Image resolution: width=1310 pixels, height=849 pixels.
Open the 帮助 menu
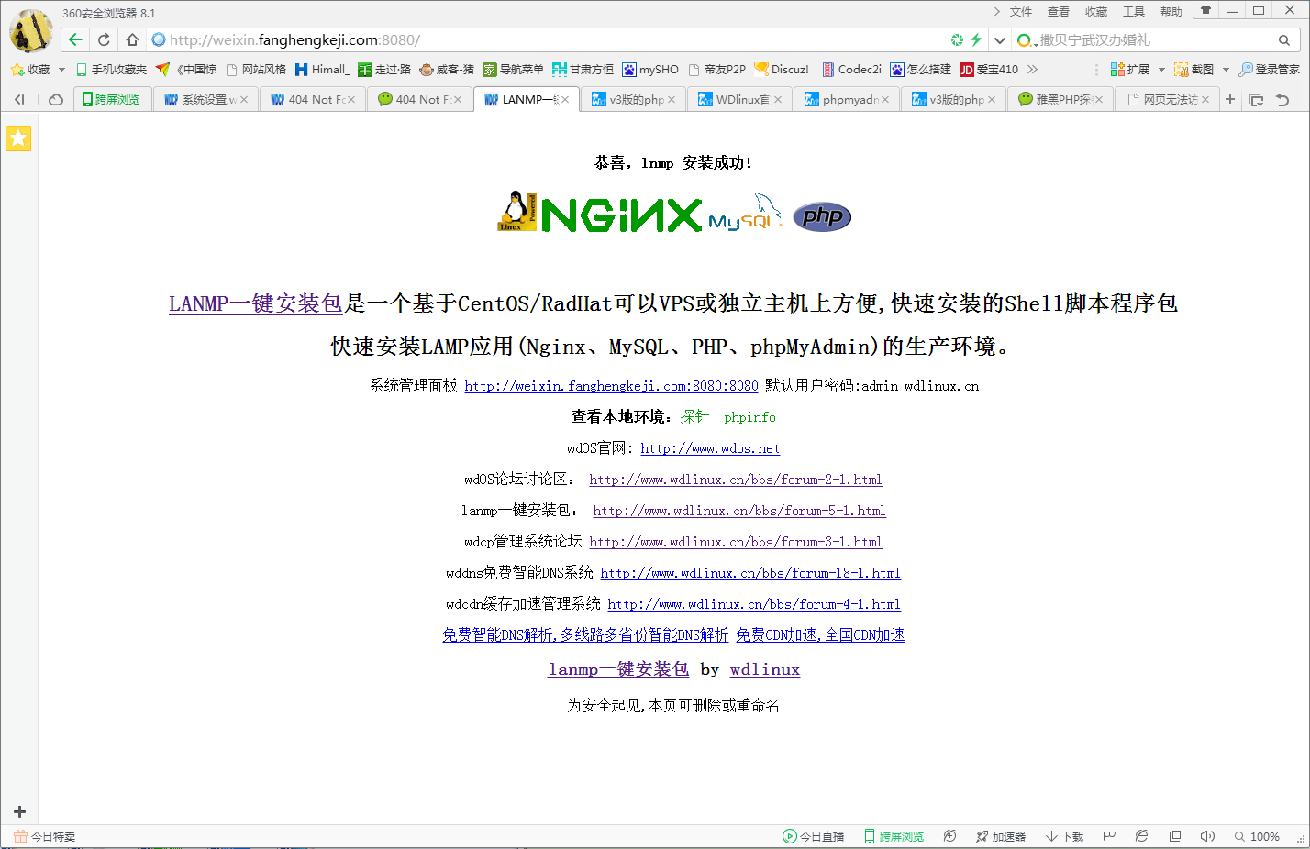[1171, 11]
